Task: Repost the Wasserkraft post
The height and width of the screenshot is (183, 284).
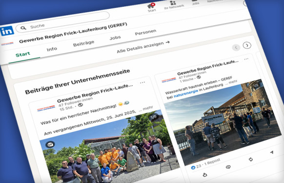Action: (251, 160)
